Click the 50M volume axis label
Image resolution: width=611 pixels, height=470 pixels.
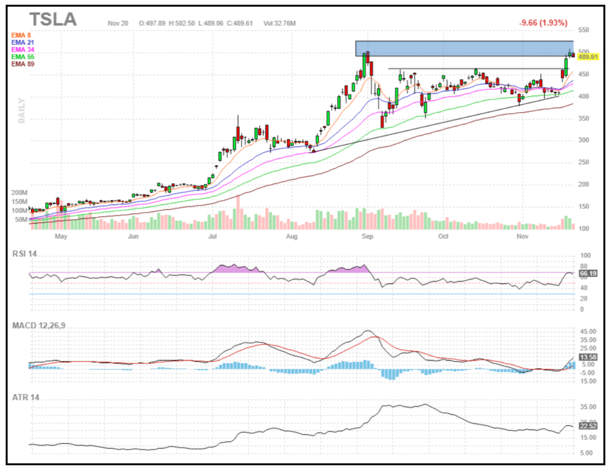click(x=21, y=219)
